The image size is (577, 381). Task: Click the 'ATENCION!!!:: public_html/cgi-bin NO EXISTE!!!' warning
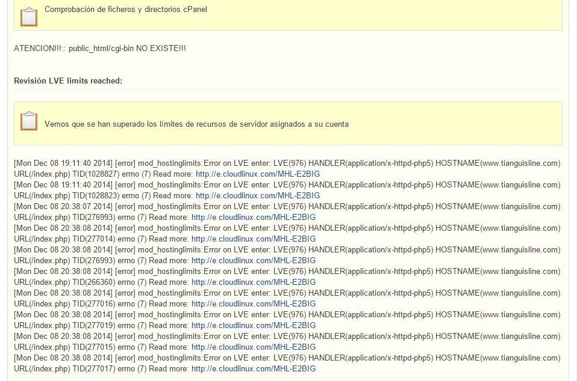click(100, 49)
